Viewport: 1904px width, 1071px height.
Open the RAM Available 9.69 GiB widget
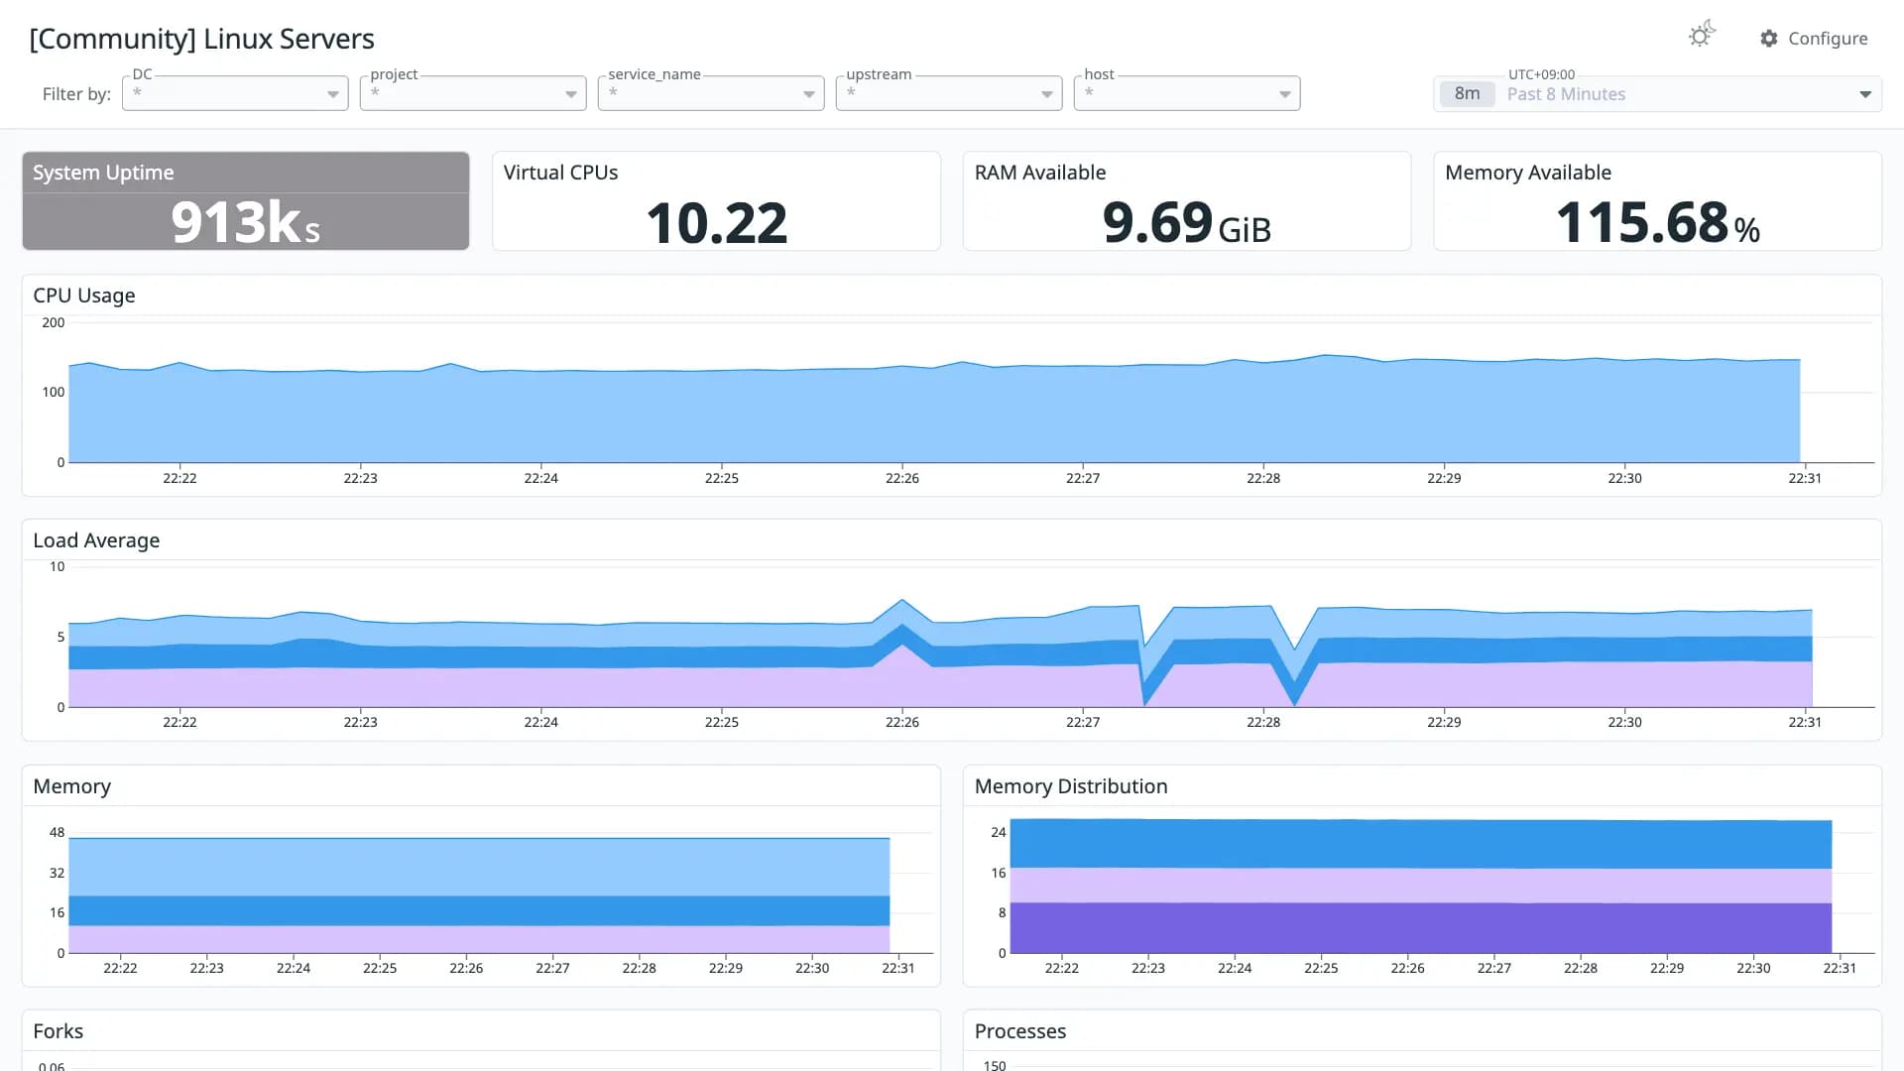[x=1186, y=200]
